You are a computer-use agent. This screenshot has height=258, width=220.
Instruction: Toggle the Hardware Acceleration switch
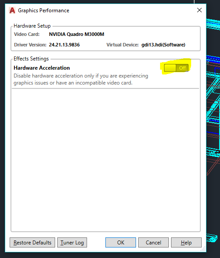tap(176, 68)
